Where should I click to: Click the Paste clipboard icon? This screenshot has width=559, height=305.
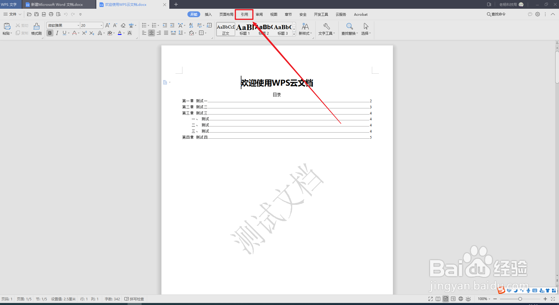7,26
